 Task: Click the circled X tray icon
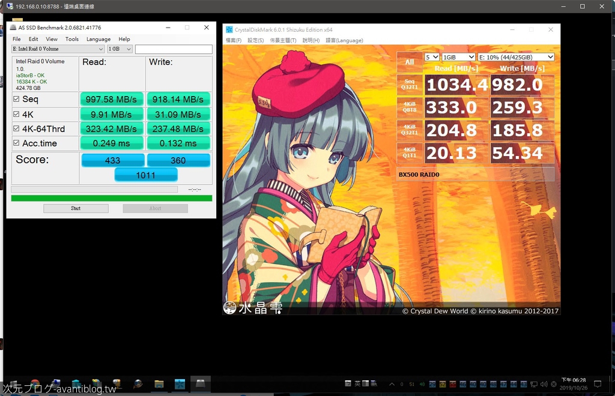point(554,384)
